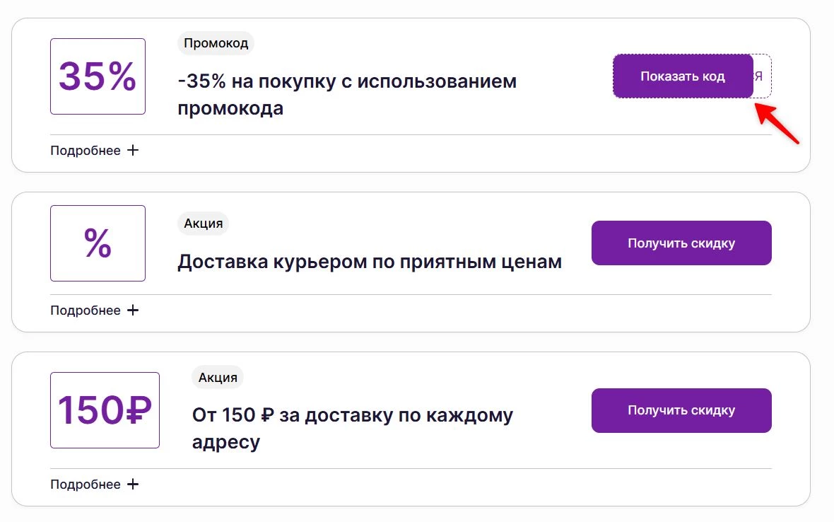Select the percent sign icon on delivery promo
Image resolution: width=834 pixels, height=522 pixels.
click(x=98, y=243)
